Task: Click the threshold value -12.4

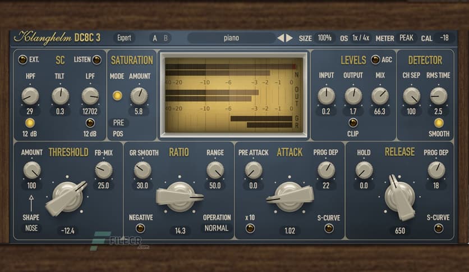Action: click(67, 230)
